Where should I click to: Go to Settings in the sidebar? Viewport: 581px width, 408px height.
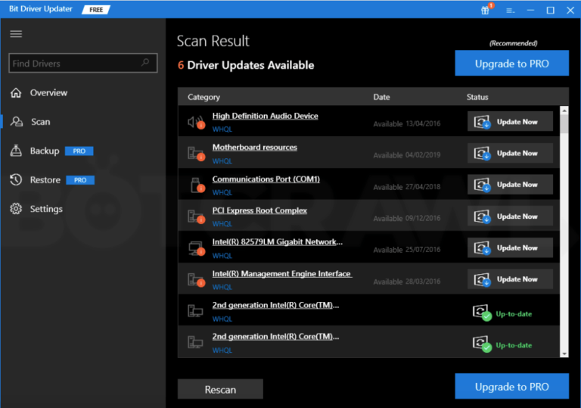click(46, 209)
